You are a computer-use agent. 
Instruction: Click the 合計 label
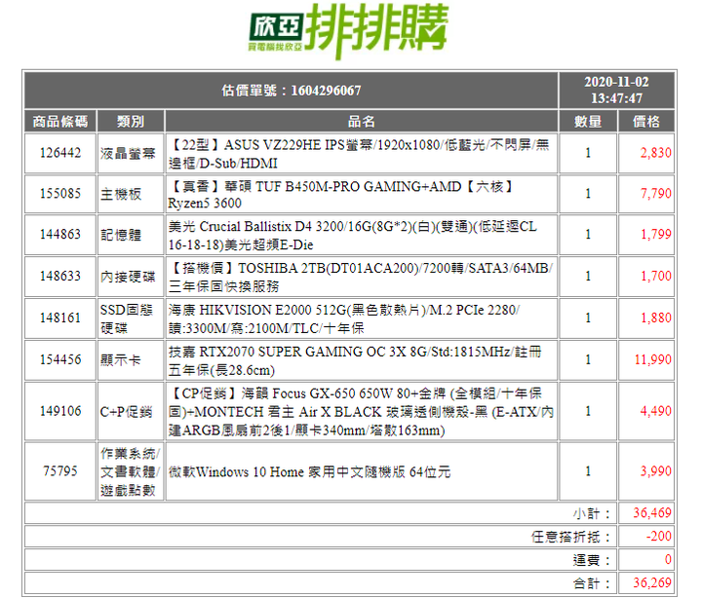pos(592,582)
